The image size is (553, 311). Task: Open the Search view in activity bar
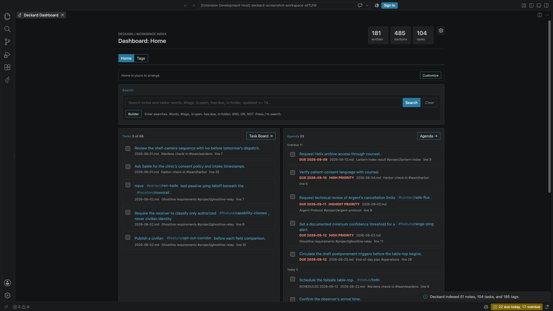[7, 29]
